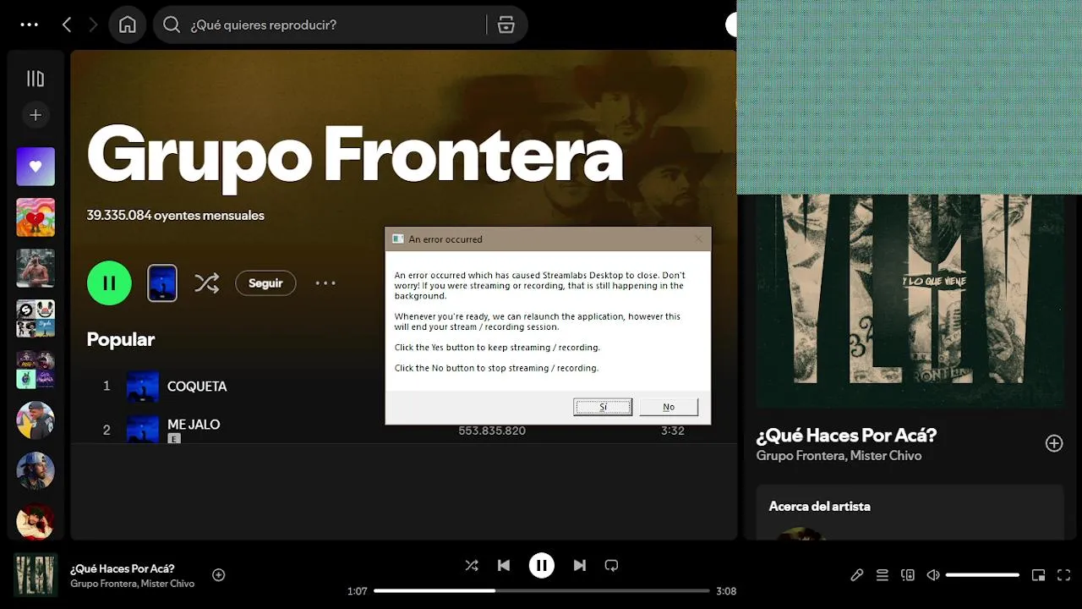Add current song to Liked from bottom bar

click(218, 575)
